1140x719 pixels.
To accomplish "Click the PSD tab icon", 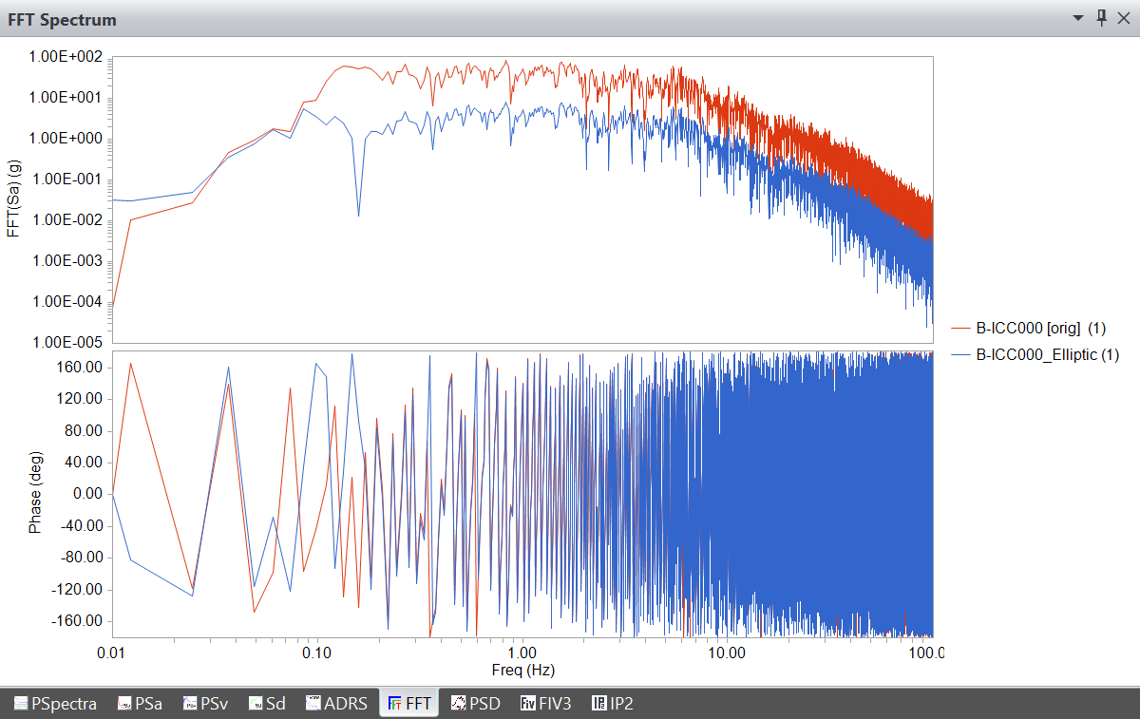I will 459,704.
